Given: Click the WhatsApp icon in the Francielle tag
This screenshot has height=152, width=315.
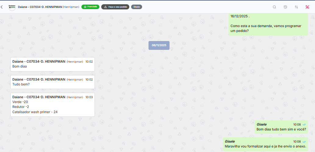Looking at the screenshot, I should 85,7.
